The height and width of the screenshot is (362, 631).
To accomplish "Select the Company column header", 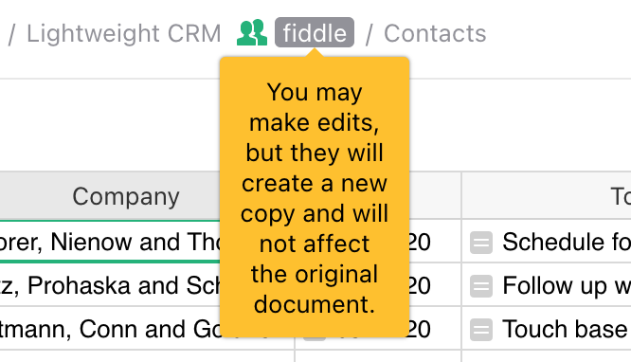I will pos(126,196).
